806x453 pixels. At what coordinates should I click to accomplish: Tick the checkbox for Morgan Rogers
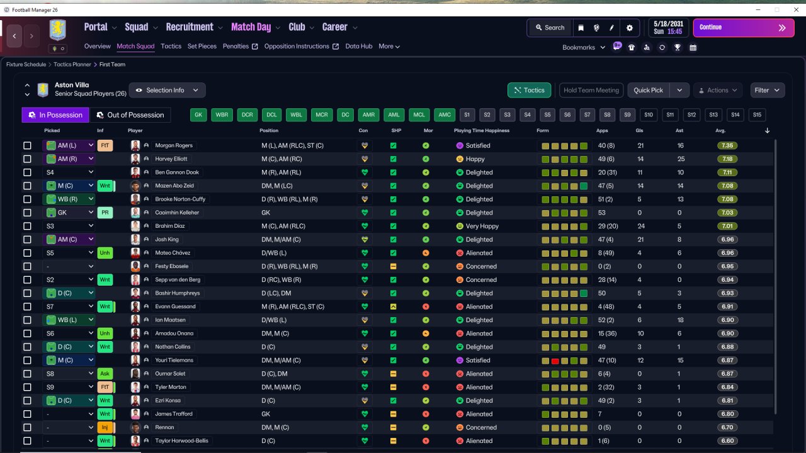(27, 145)
